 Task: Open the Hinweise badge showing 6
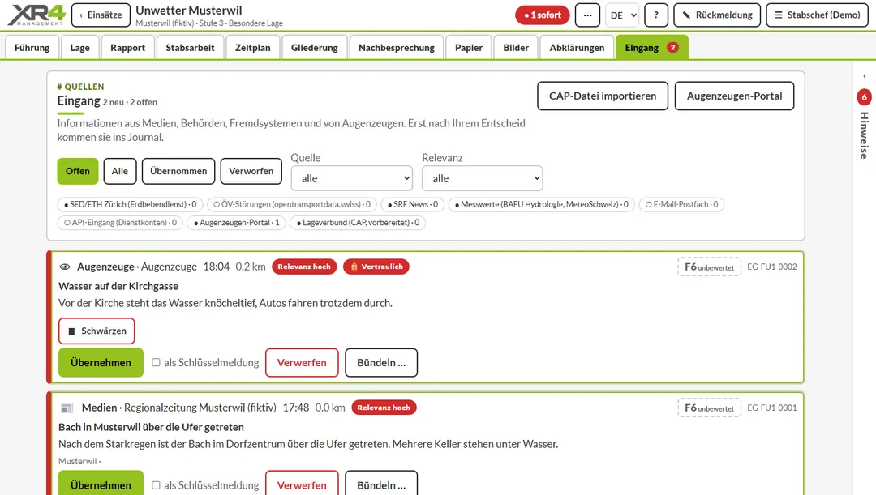[x=865, y=97]
